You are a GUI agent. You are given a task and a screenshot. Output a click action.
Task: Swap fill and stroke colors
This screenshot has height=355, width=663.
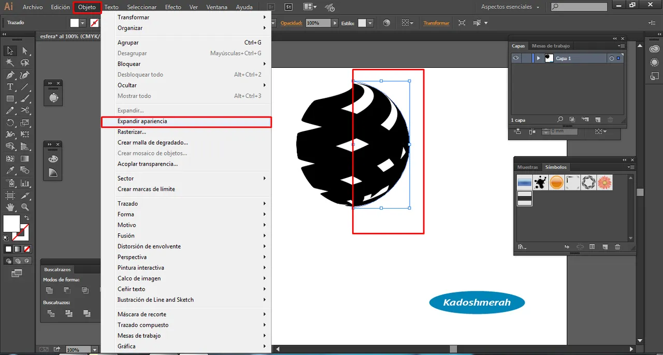pyautogui.click(x=26, y=216)
